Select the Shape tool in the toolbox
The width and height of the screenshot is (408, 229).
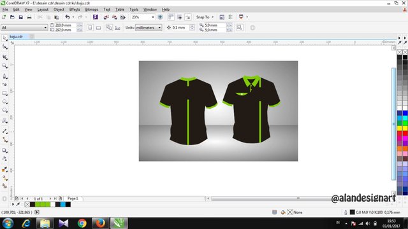tap(4, 47)
